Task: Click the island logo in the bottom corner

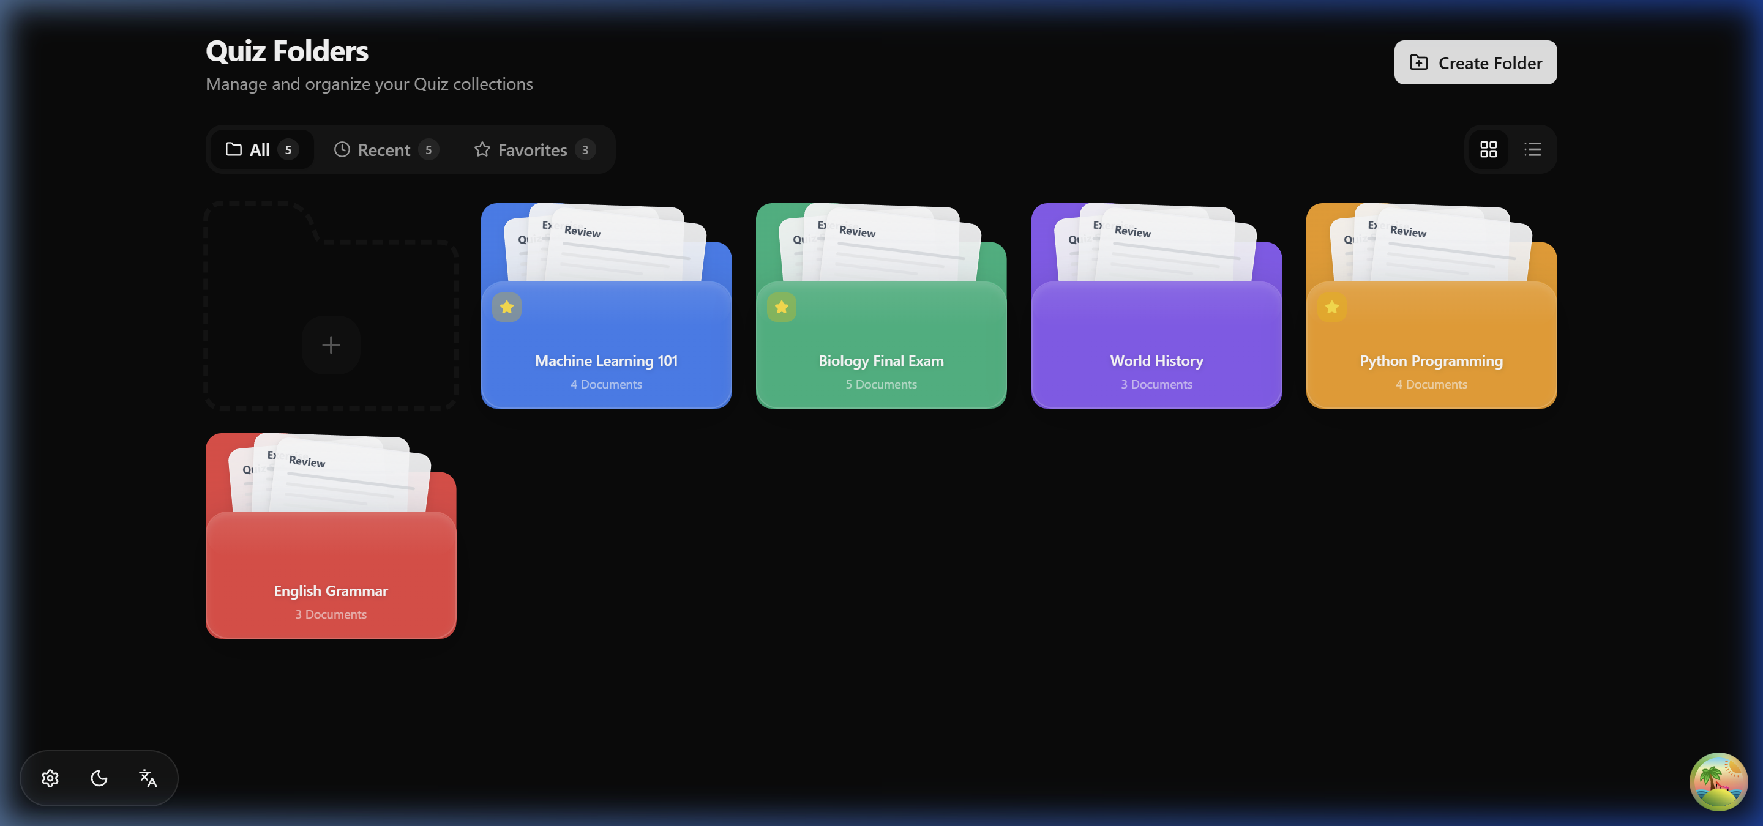Action: click(1718, 781)
